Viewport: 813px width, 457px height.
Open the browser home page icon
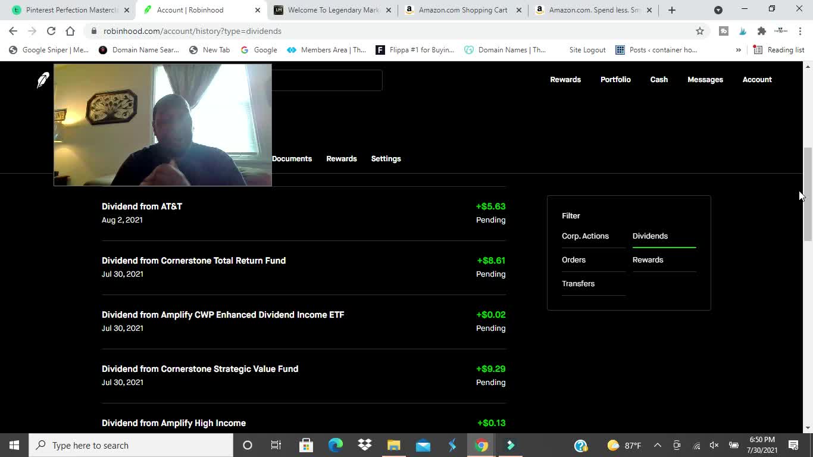[70, 31]
